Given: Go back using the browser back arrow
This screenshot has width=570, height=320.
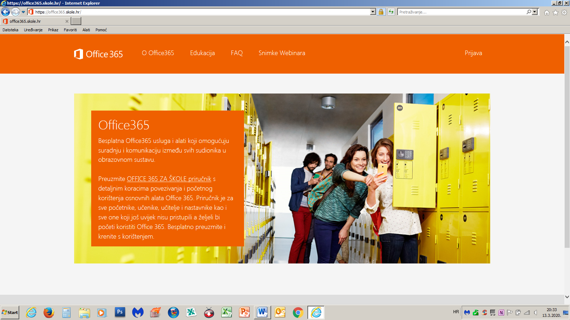Looking at the screenshot, I should [5, 12].
